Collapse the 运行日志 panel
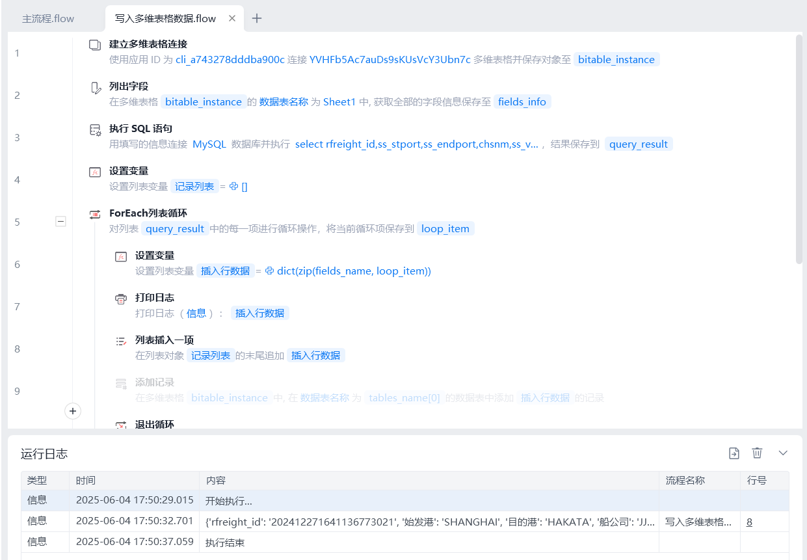The image size is (807, 560). click(783, 453)
